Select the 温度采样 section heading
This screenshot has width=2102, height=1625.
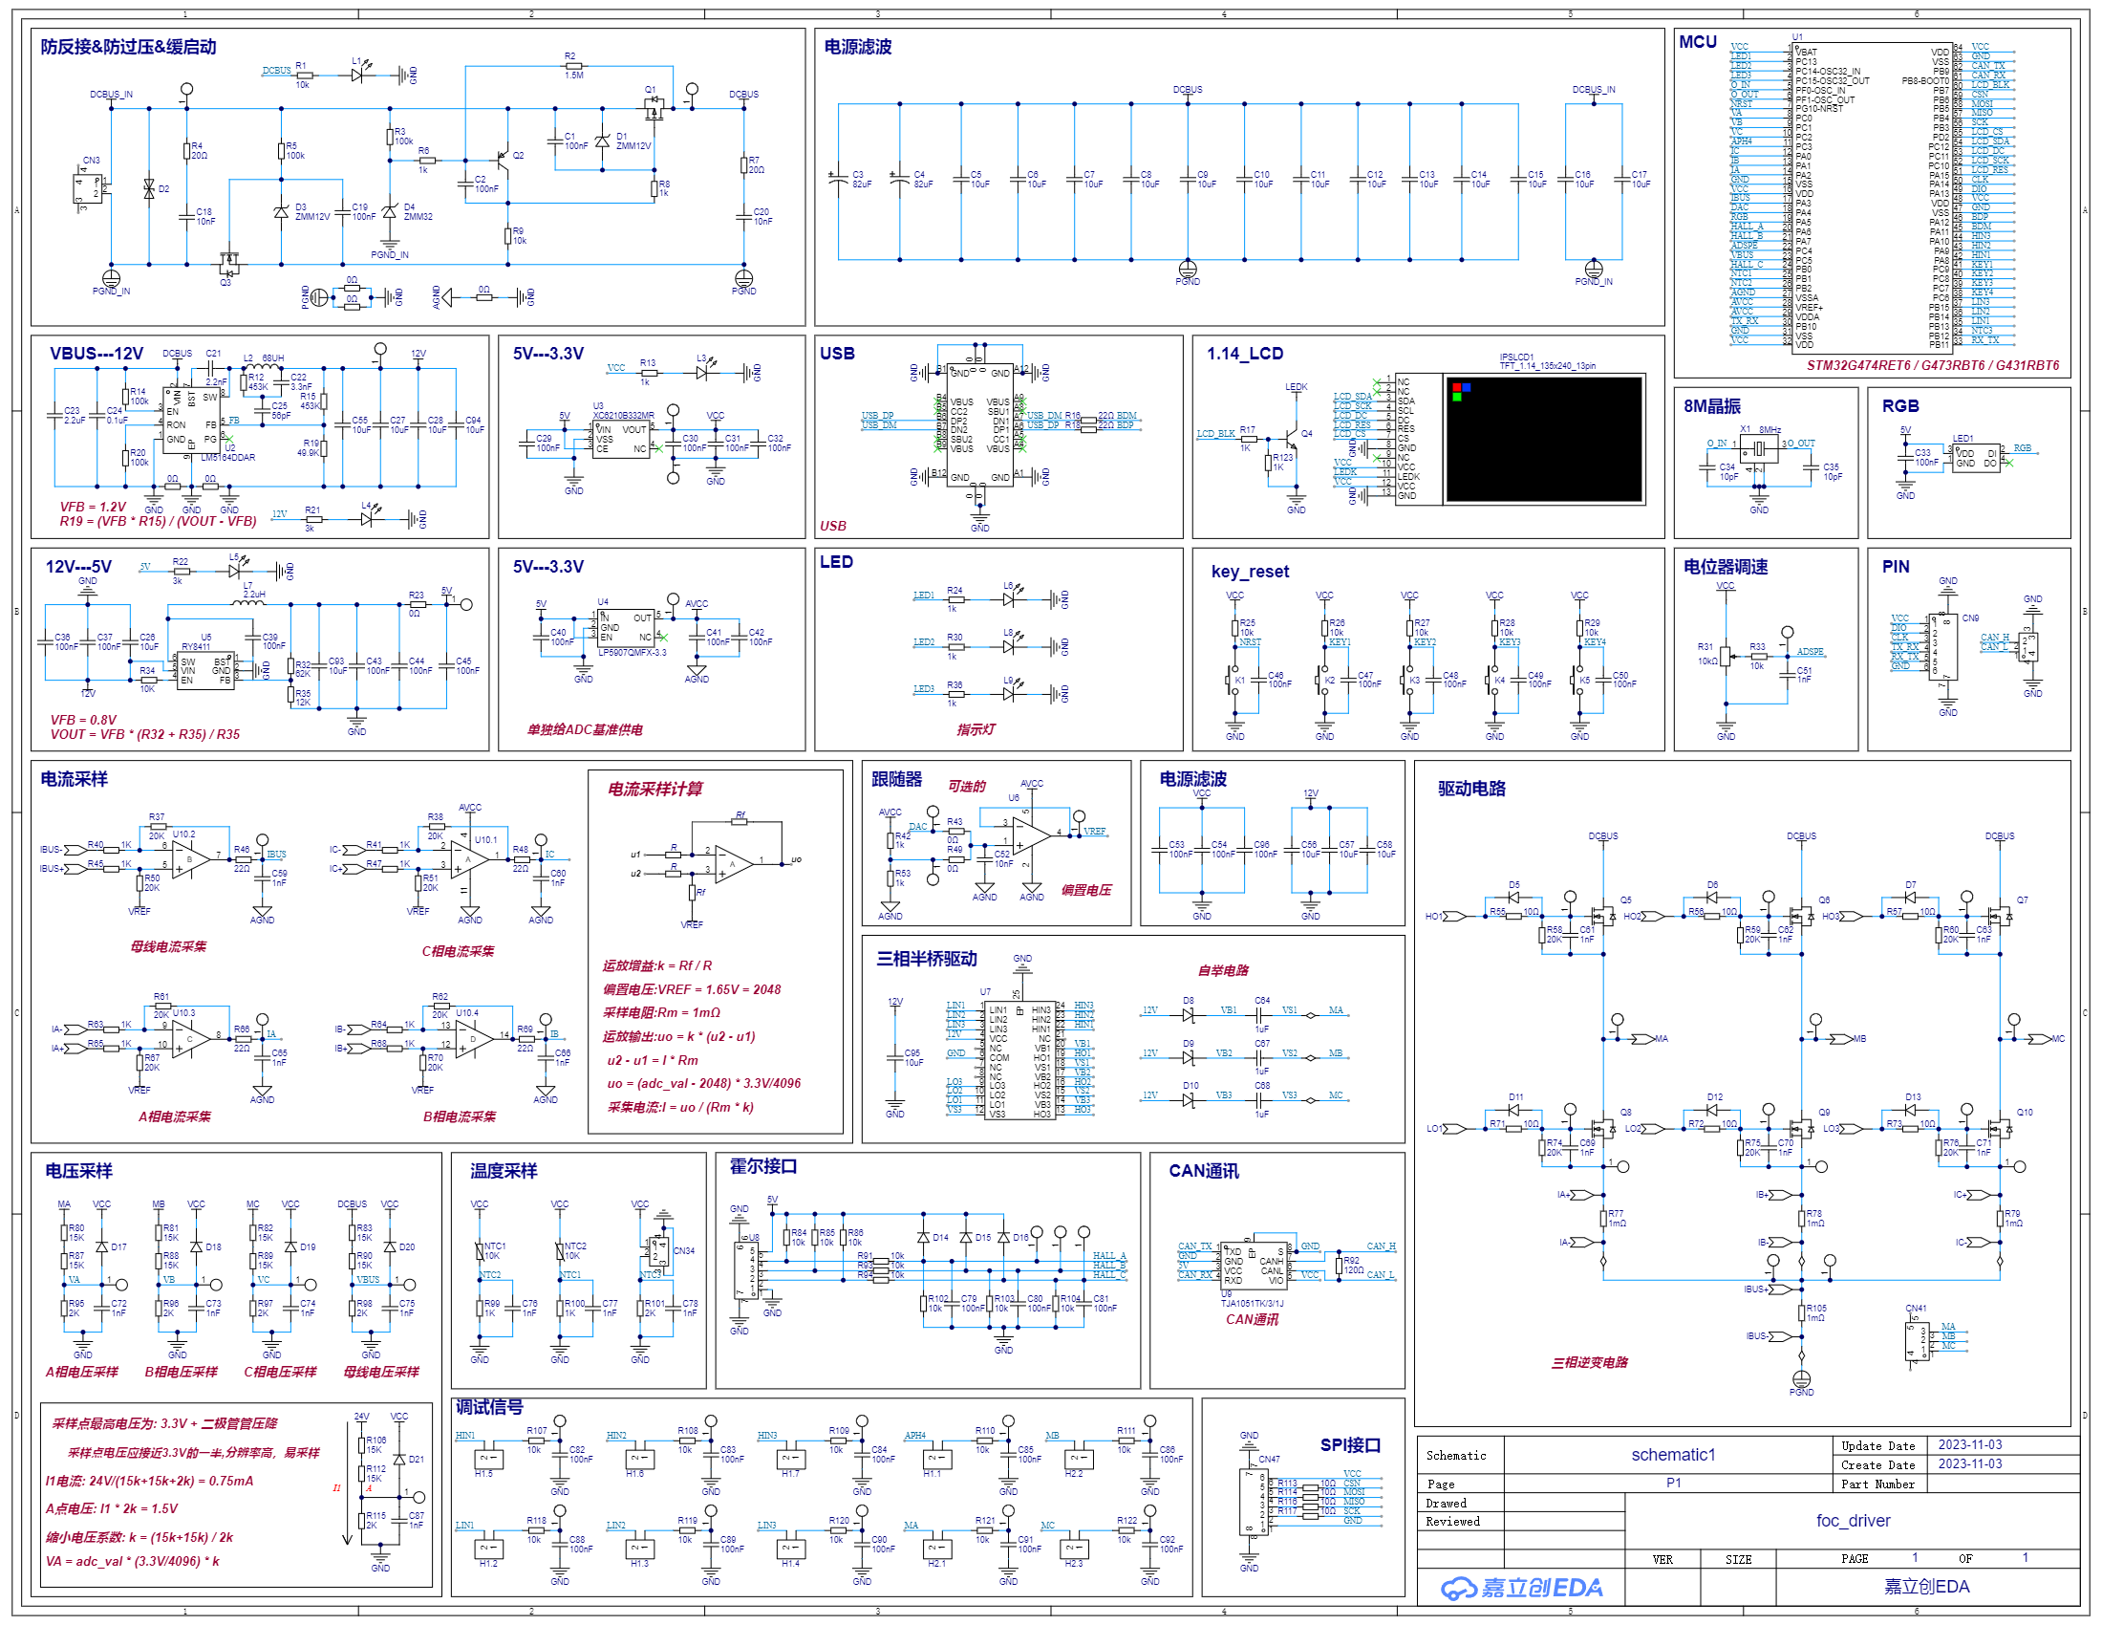tap(504, 1172)
